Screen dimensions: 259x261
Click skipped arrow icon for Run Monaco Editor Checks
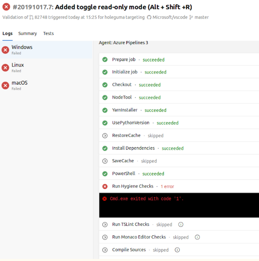pyautogui.click(x=105, y=237)
